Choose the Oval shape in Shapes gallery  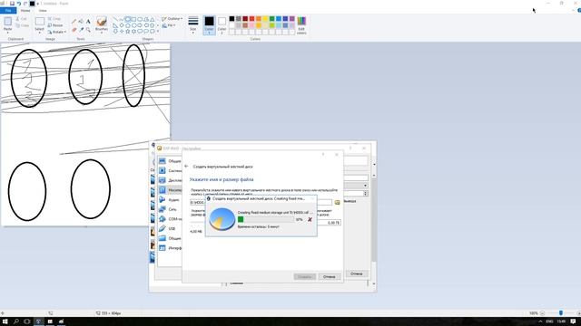pos(127,19)
